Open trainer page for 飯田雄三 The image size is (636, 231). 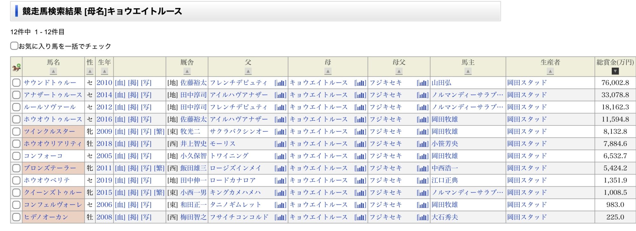click(x=193, y=168)
